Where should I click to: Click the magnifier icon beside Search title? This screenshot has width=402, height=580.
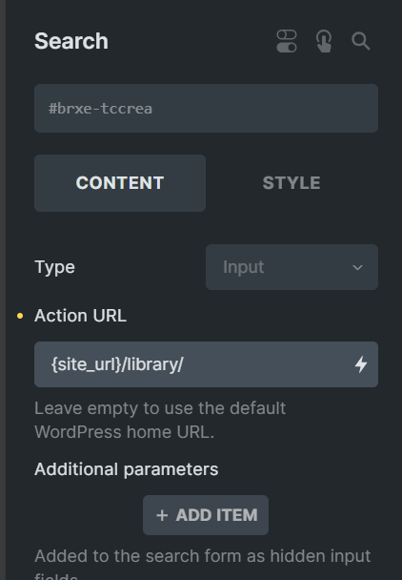pos(361,41)
